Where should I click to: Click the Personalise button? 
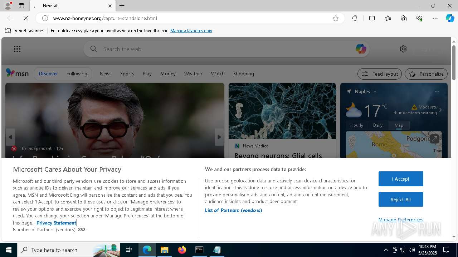click(x=426, y=74)
